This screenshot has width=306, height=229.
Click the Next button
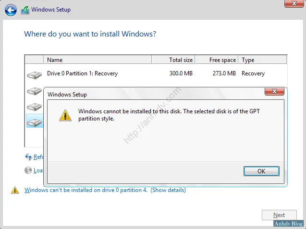point(279,215)
